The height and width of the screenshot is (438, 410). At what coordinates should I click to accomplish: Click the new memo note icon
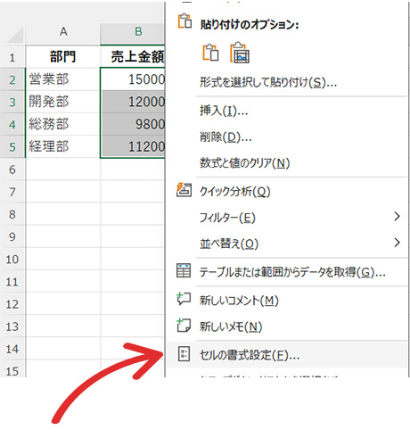(184, 326)
